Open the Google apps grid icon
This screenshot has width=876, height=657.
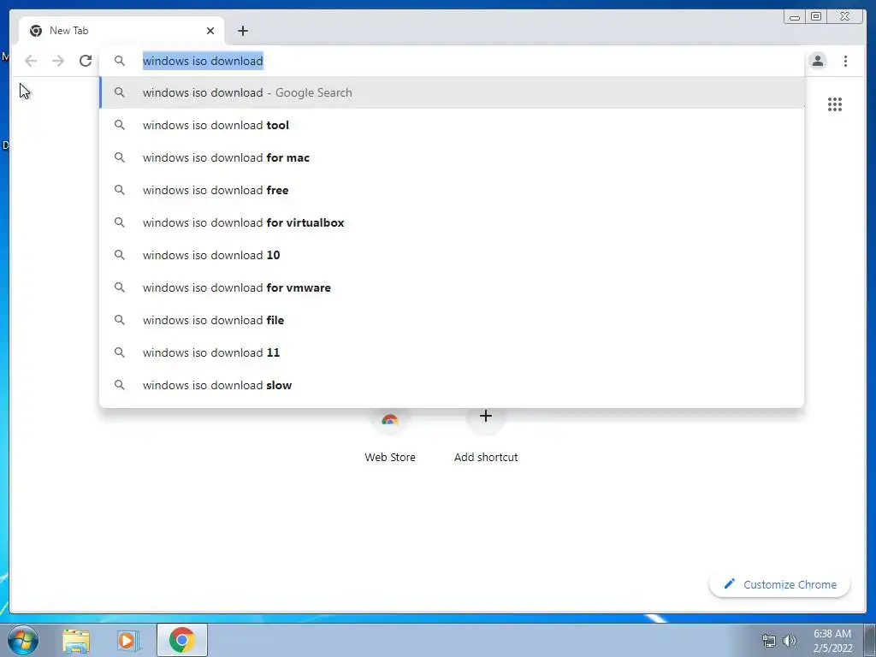pyautogui.click(x=835, y=104)
